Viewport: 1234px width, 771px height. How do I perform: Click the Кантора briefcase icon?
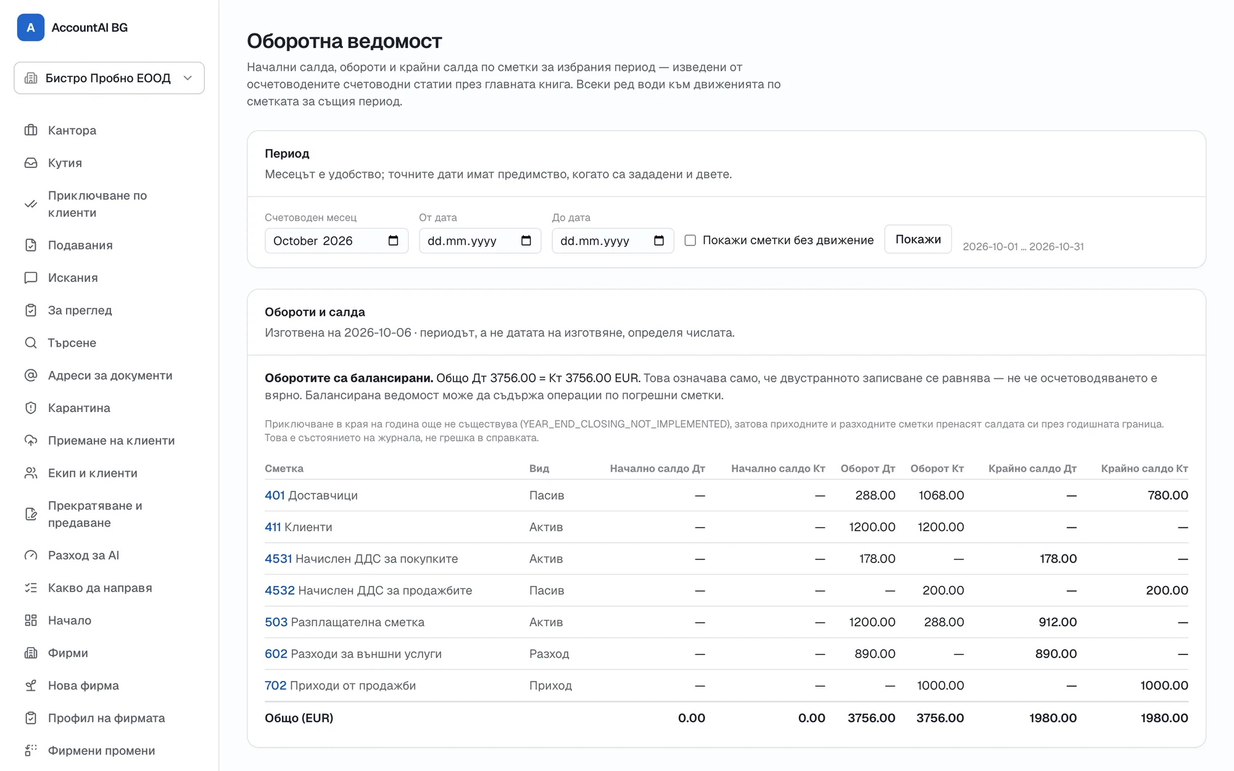[31, 130]
